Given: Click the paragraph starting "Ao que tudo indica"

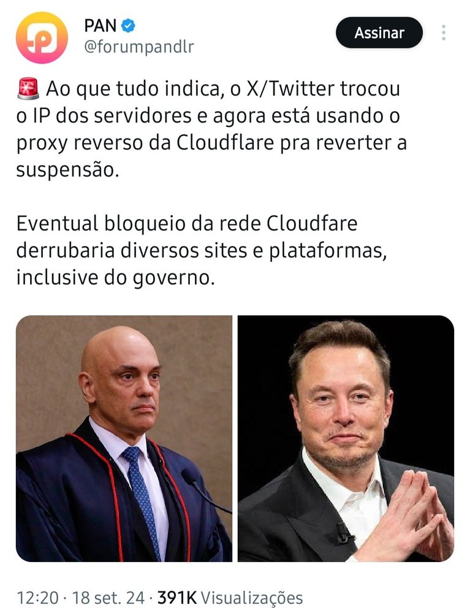Looking at the screenshot, I should click(x=211, y=129).
